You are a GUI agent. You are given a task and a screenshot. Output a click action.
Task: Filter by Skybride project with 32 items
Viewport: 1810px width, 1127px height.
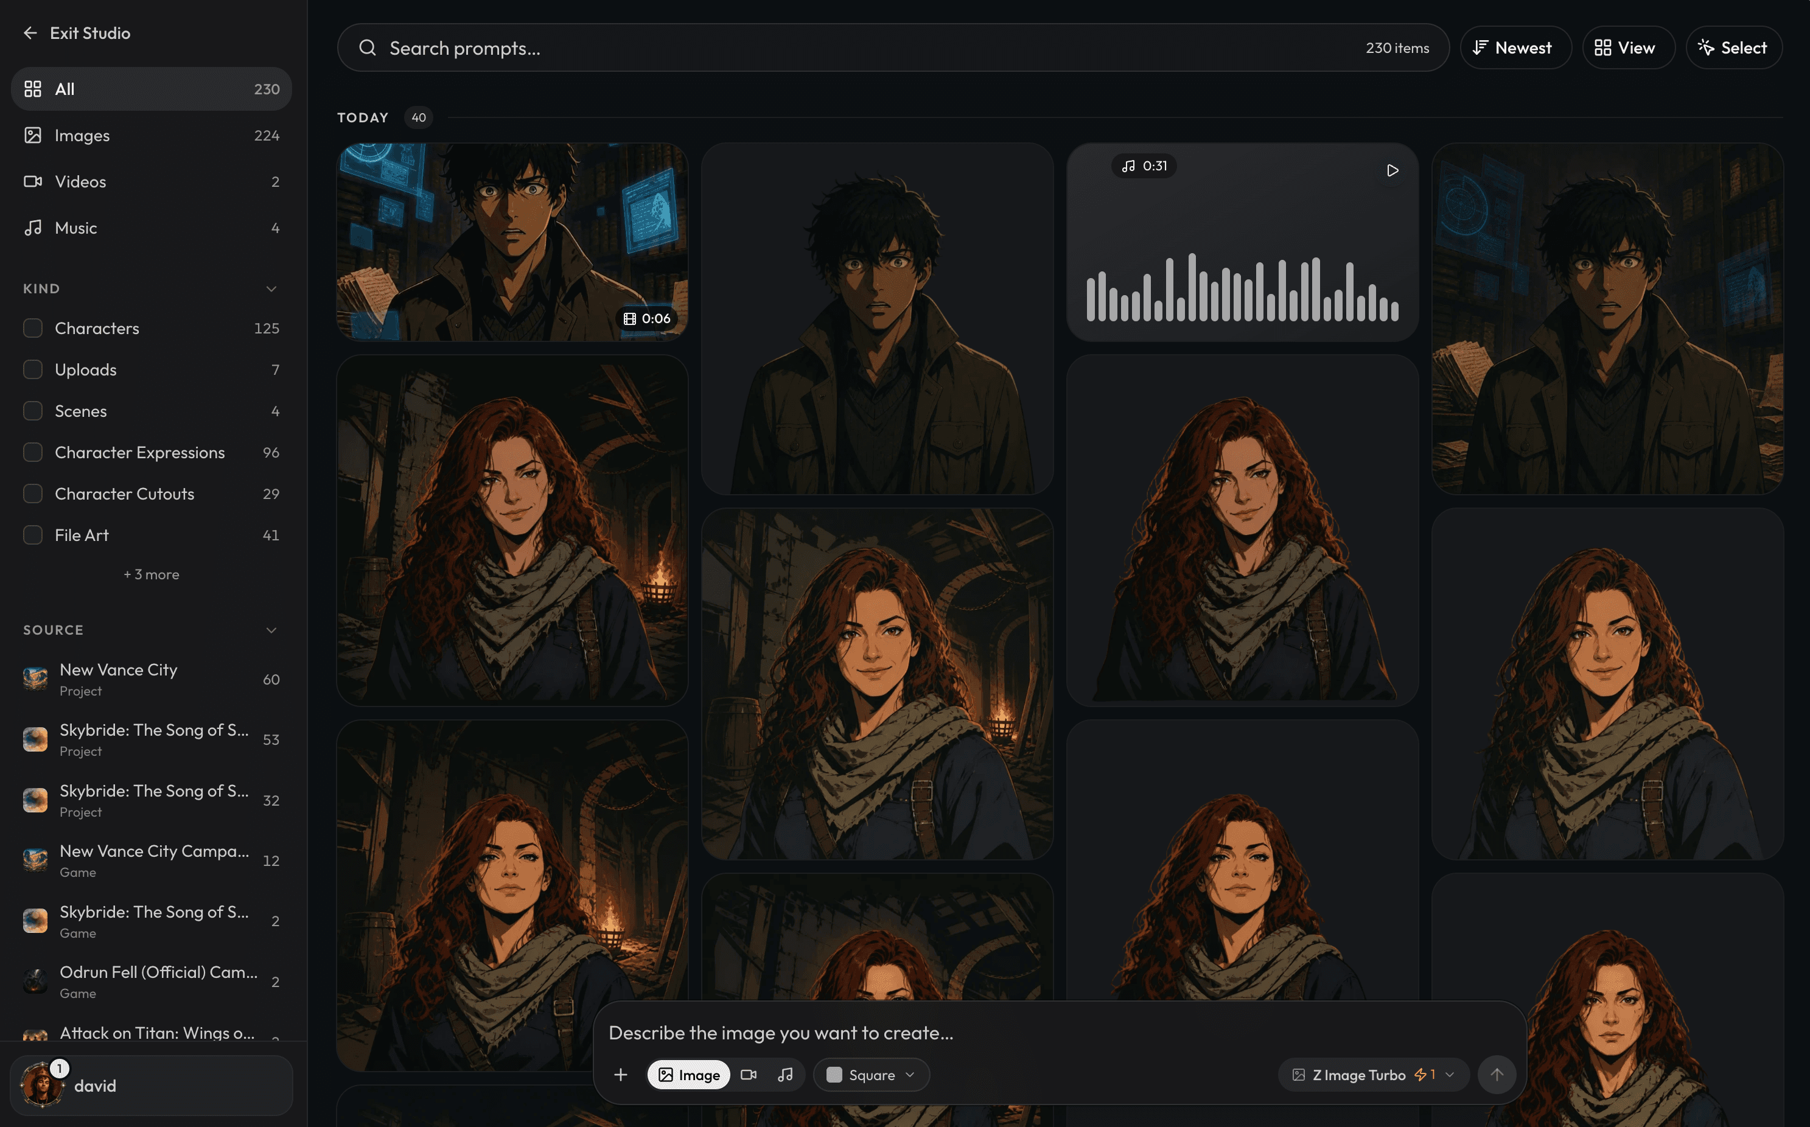(x=152, y=800)
